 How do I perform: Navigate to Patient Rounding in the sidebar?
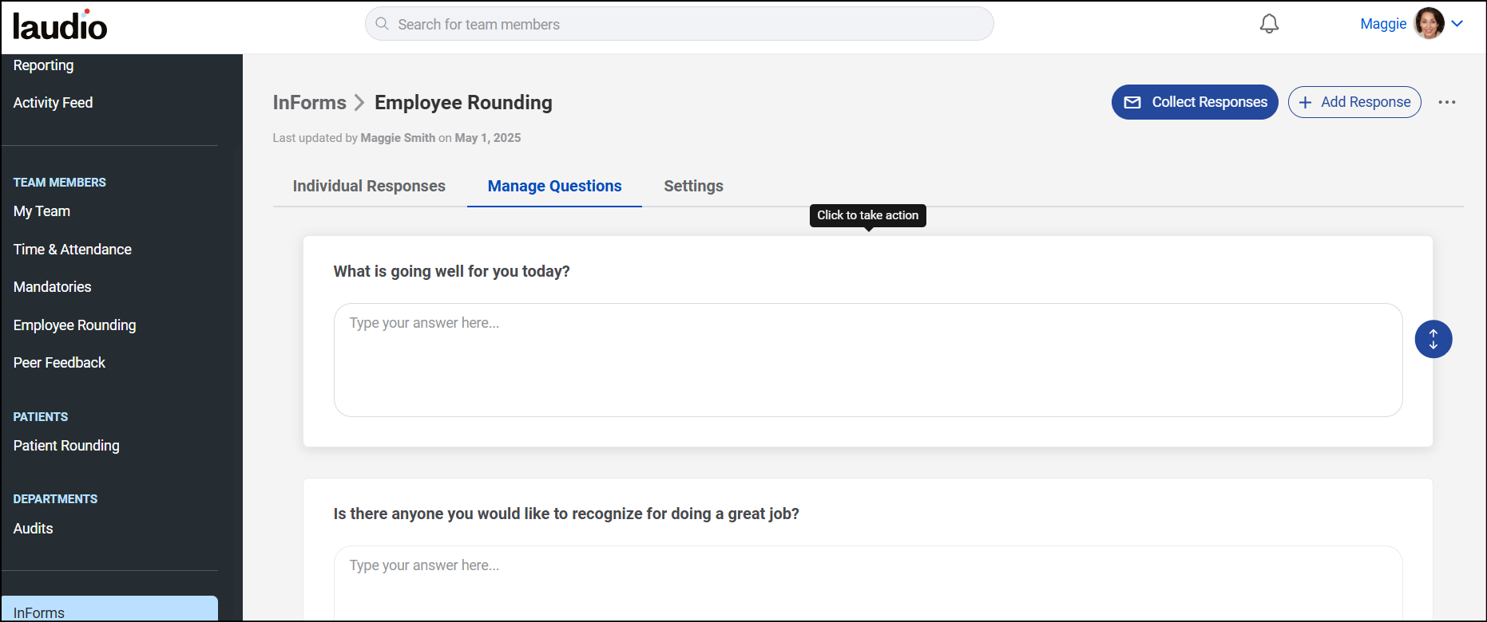coord(66,446)
